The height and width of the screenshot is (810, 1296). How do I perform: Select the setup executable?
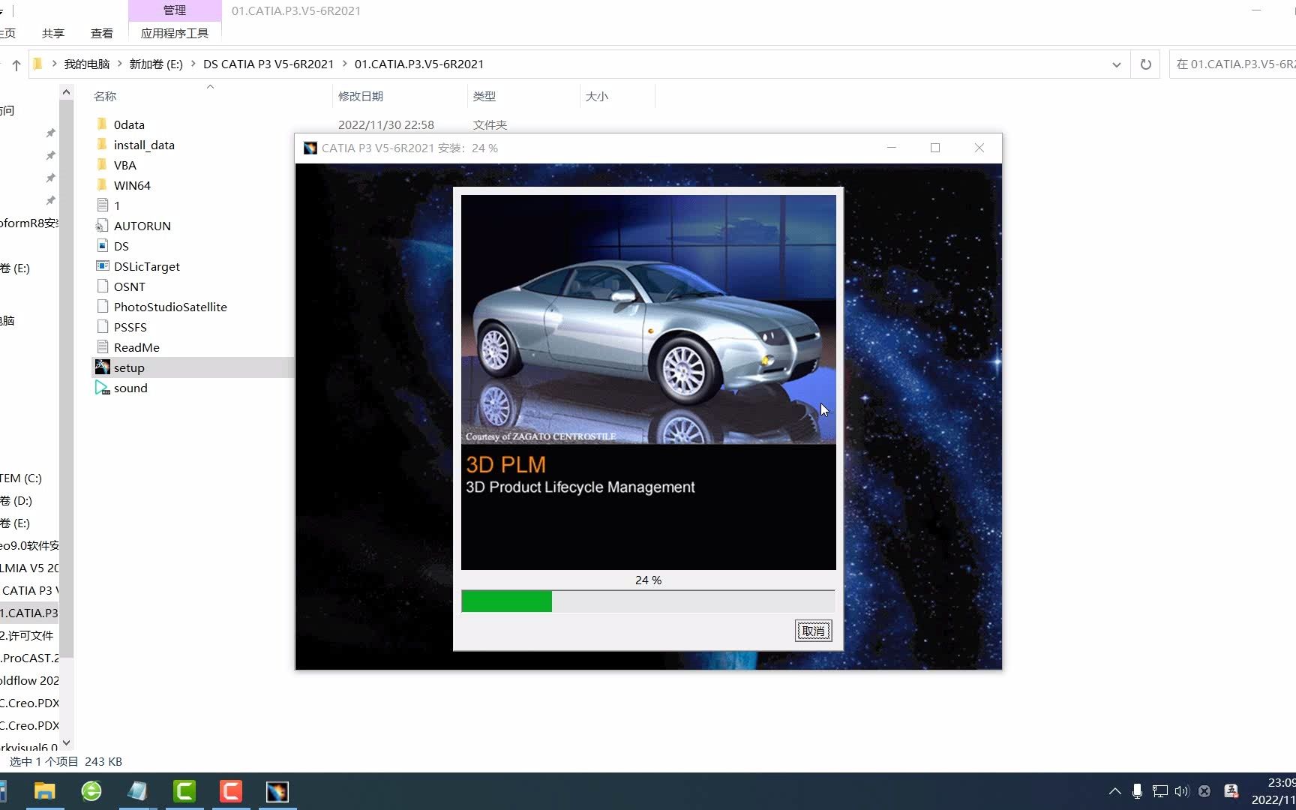coord(128,367)
